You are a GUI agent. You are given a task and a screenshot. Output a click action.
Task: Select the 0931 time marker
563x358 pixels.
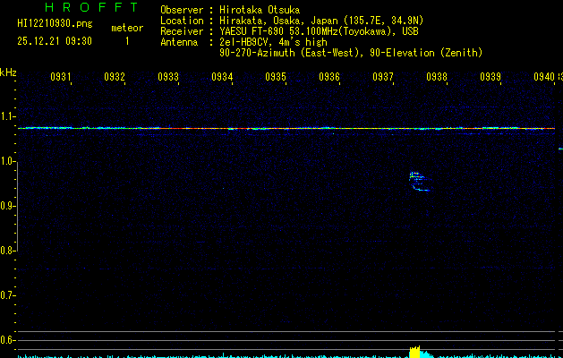coord(61,77)
